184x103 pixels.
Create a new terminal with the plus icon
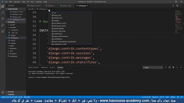(x=166, y=68)
